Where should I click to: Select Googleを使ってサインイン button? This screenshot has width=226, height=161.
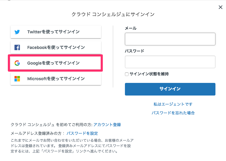click(56, 63)
